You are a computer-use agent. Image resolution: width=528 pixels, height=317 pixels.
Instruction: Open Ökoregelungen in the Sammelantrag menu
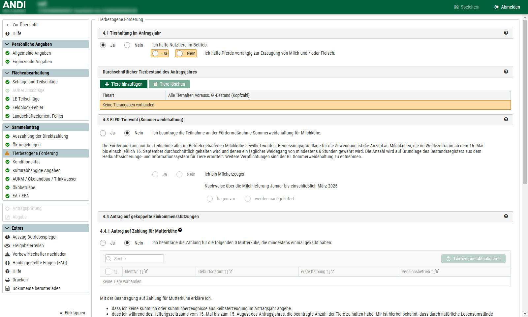pyautogui.click(x=26, y=145)
